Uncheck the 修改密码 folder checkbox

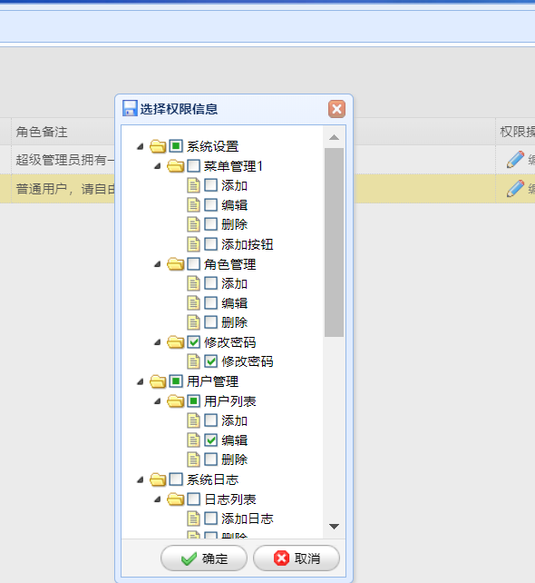click(193, 342)
